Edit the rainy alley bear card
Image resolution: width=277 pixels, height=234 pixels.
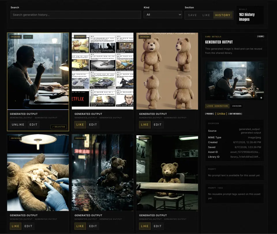coord(93,226)
